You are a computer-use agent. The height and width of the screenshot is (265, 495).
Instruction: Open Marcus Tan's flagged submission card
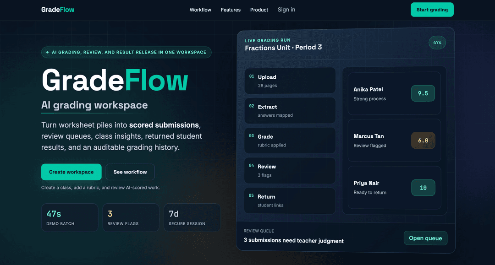[394, 140]
